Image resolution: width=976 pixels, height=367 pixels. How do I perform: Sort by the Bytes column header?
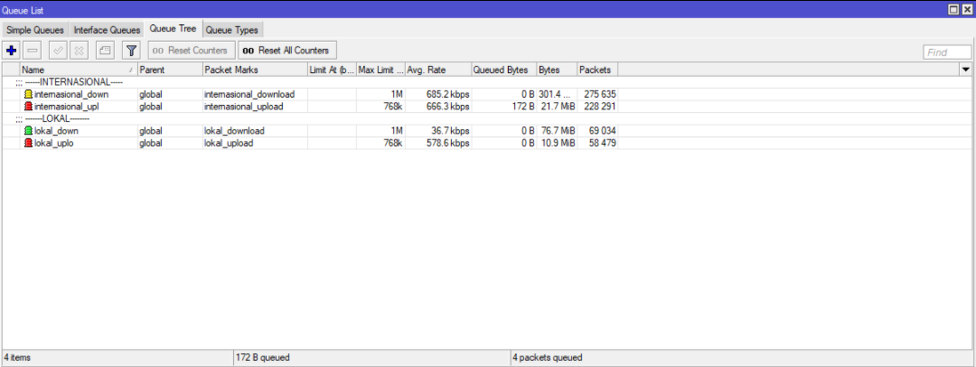[x=557, y=70]
